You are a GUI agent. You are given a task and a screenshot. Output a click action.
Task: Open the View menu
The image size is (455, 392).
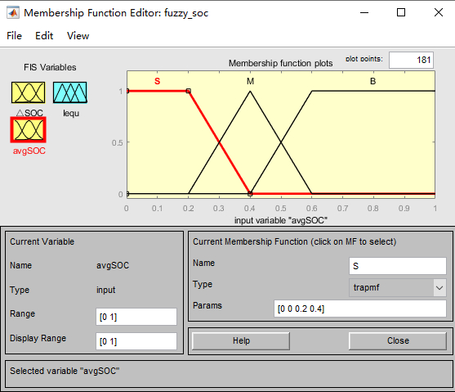(78, 36)
